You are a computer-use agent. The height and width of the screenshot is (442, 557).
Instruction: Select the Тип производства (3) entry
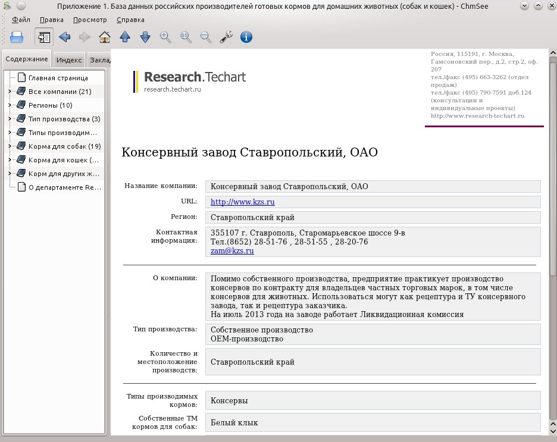click(x=64, y=119)
